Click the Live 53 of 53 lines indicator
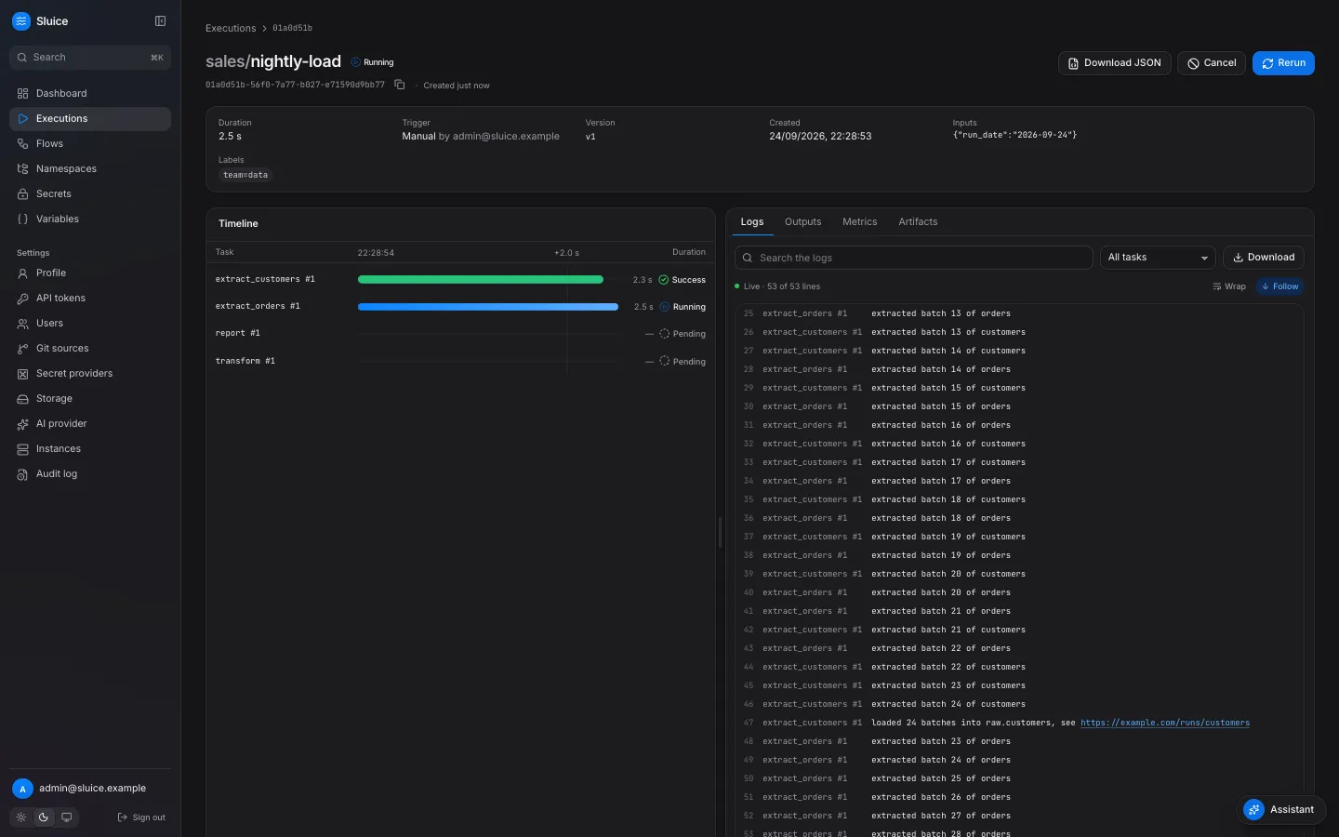The width and height of the screenshot is (1339, 837). pos(777,286)
